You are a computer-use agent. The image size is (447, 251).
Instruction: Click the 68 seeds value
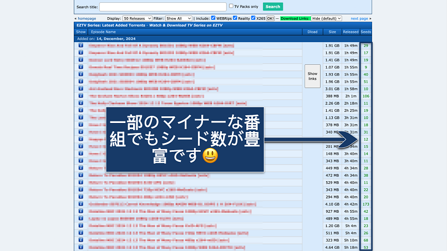[x=366, y=240]
